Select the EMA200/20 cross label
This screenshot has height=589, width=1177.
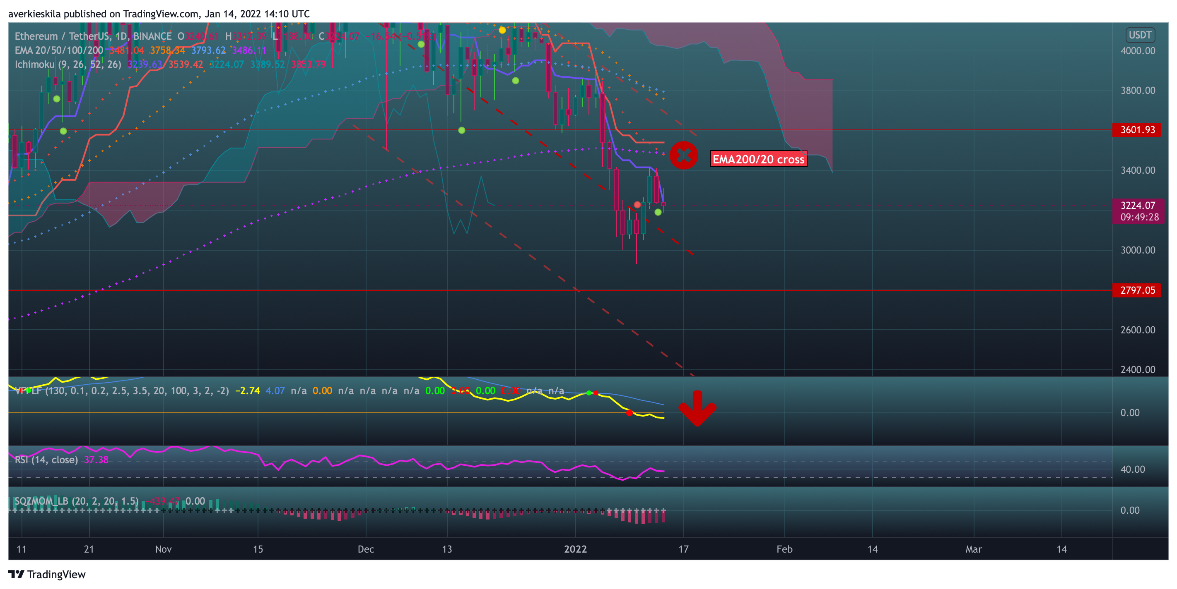[x=758, y=159]
